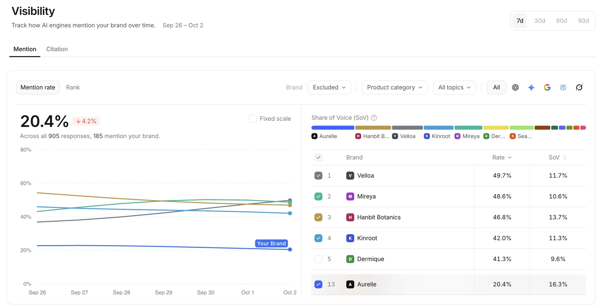
Task: Uncheck the Mireya row checkbox
Action: point(318,196)
